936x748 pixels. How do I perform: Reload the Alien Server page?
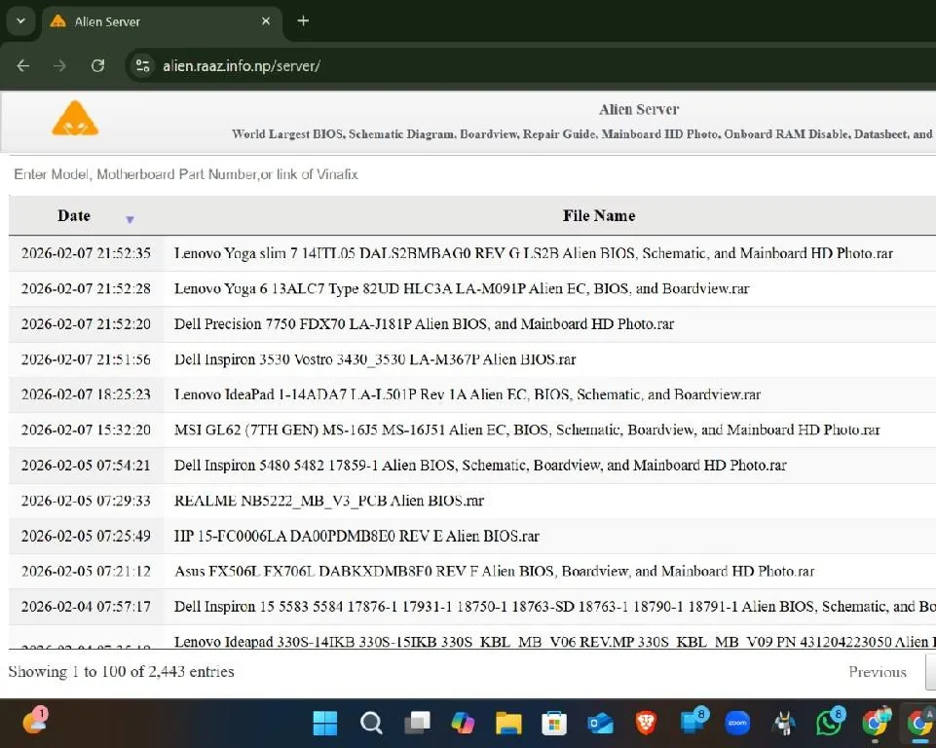pyautogui.click(x=97, y=66)
